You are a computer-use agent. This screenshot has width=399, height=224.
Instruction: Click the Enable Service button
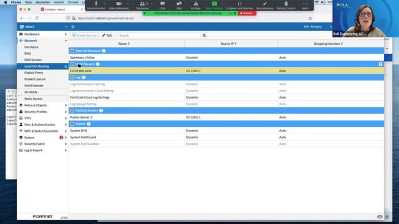tap(85, 35)
